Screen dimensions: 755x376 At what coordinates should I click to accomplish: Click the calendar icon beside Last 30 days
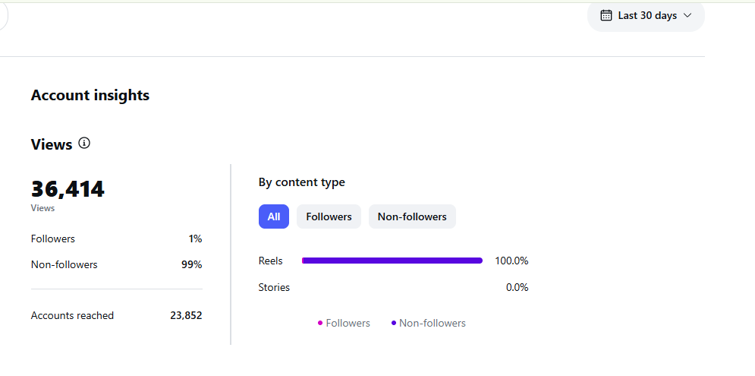(606, 15)
